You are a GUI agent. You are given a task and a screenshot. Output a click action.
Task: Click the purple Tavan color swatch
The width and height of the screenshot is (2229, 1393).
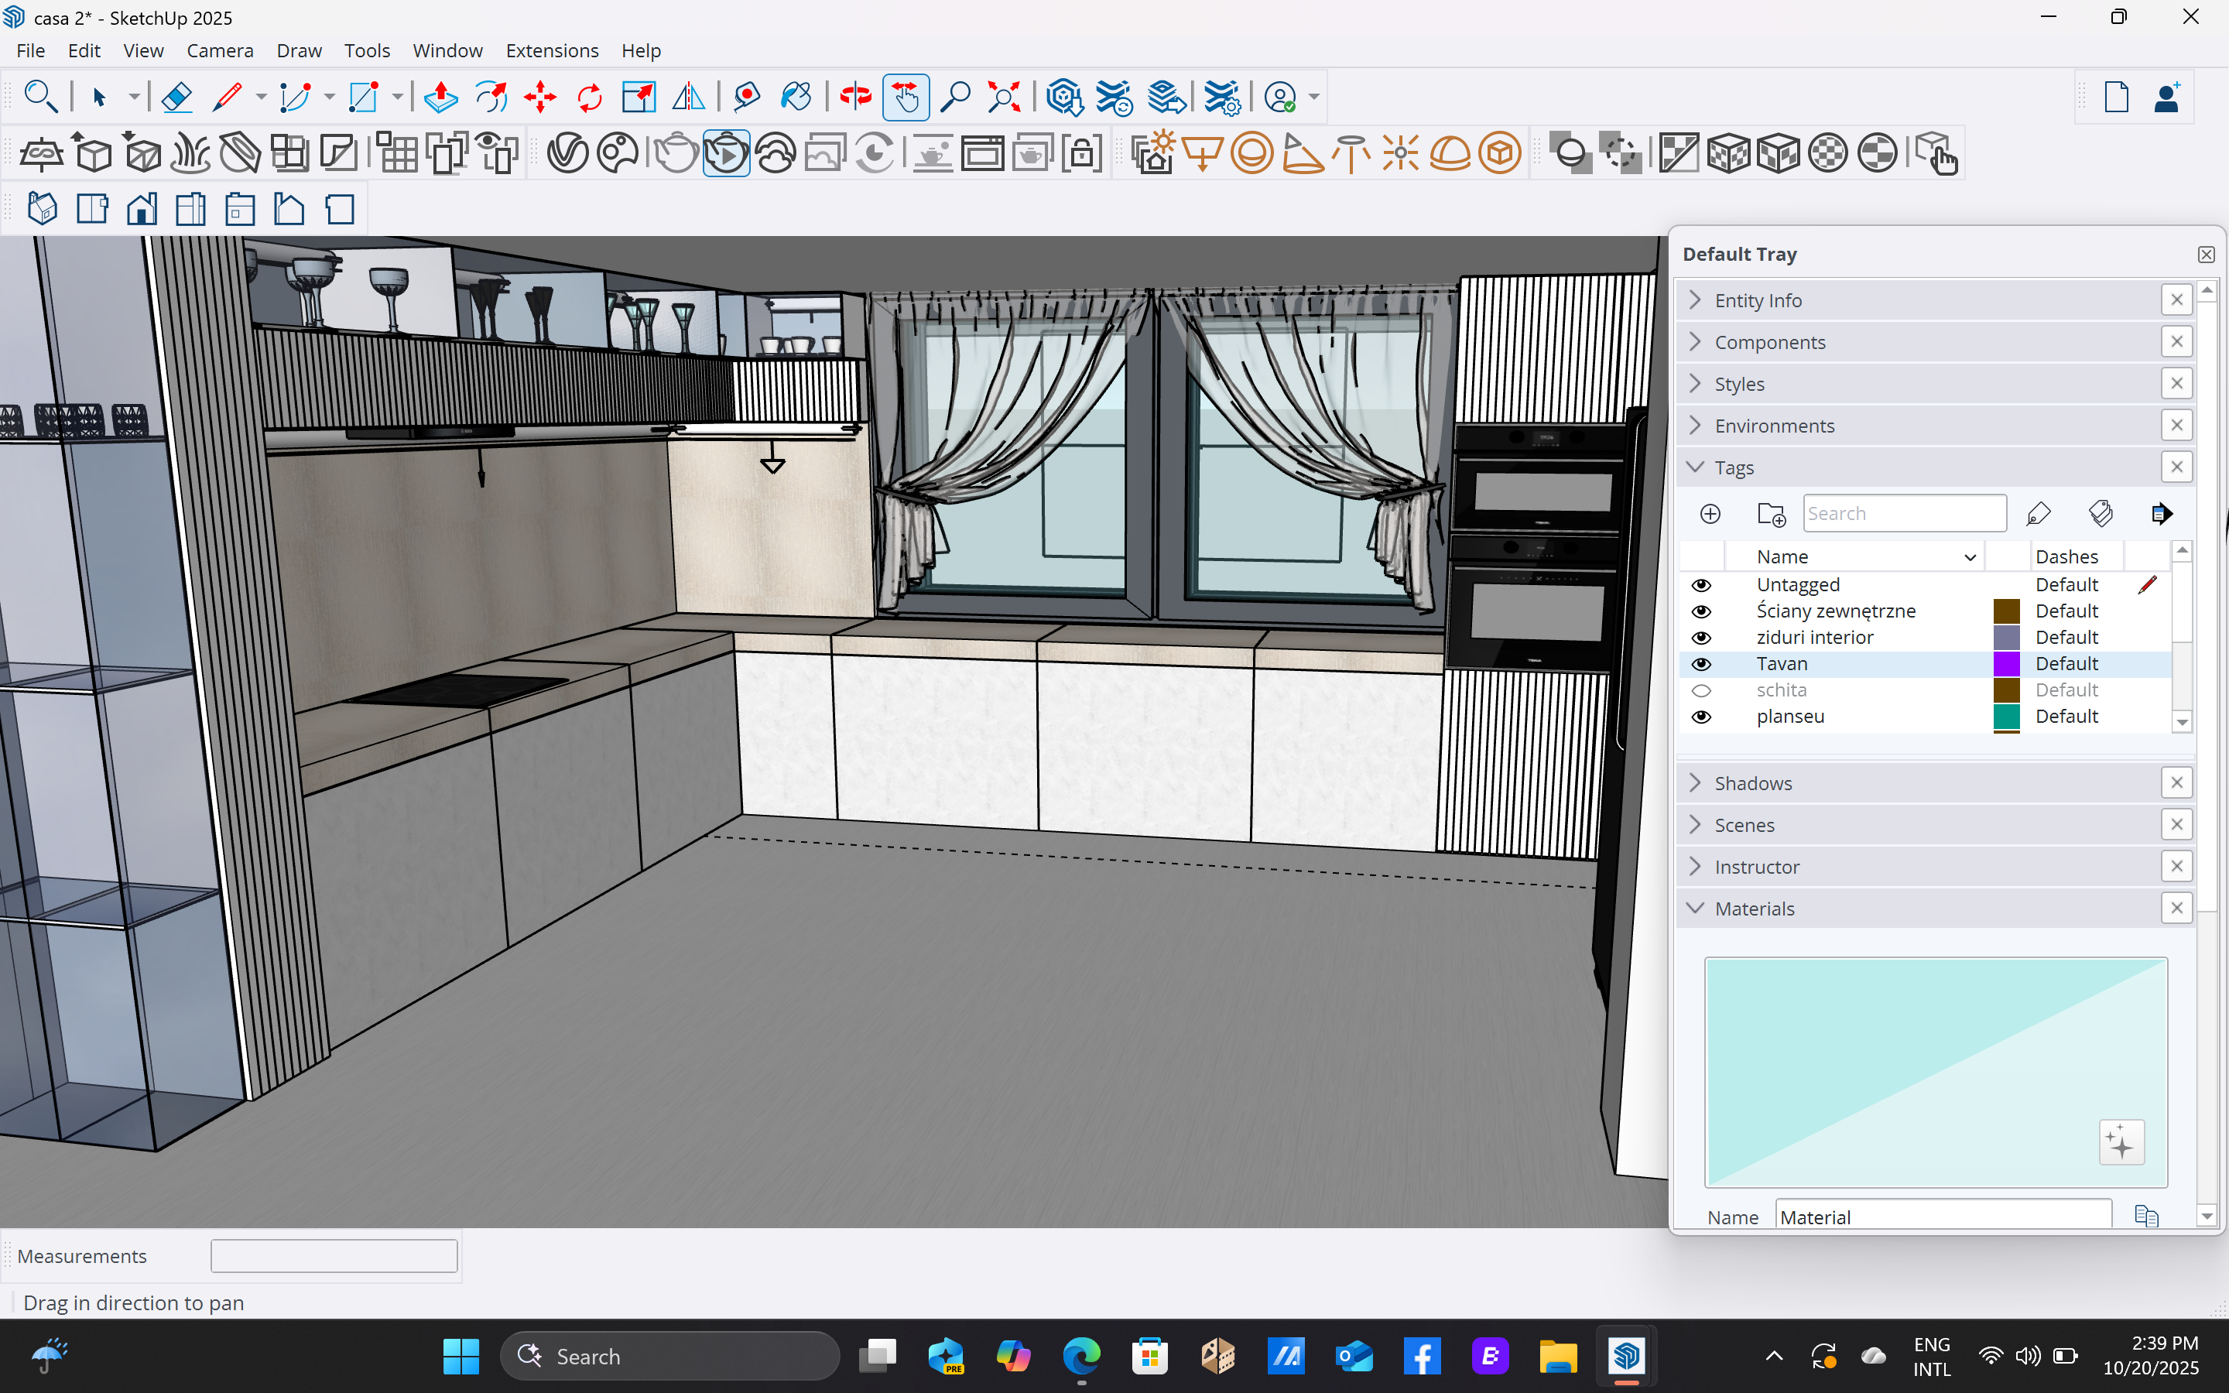pyautogui.click(x=2006, y=663)
